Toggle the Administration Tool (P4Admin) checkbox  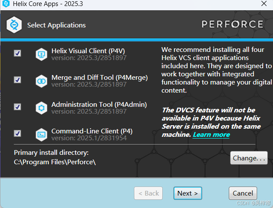coord(18,107)
